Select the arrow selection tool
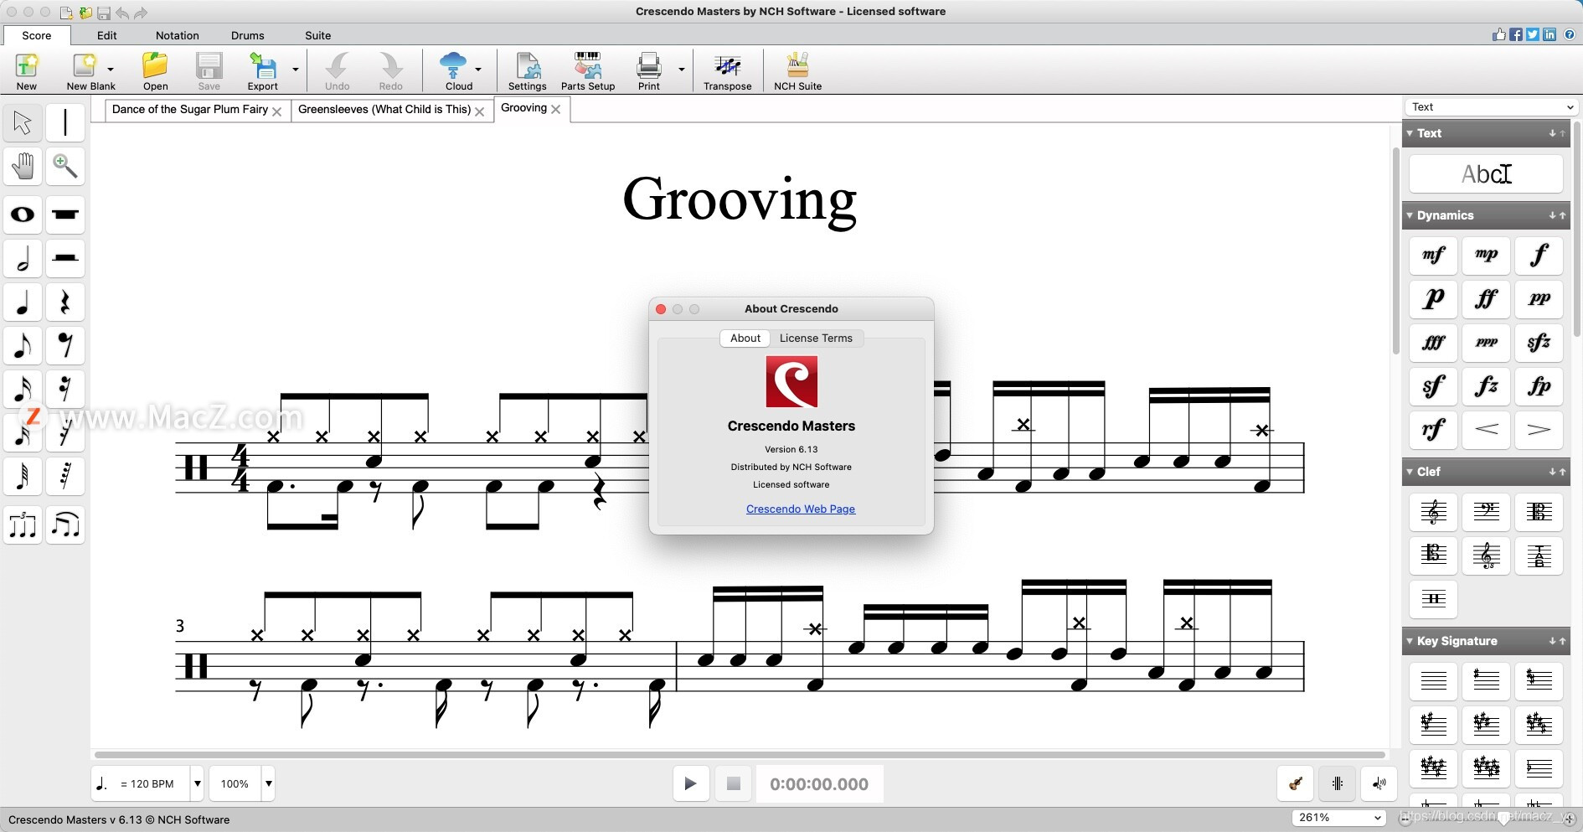The image size is (1583, 832). point(23,123)
